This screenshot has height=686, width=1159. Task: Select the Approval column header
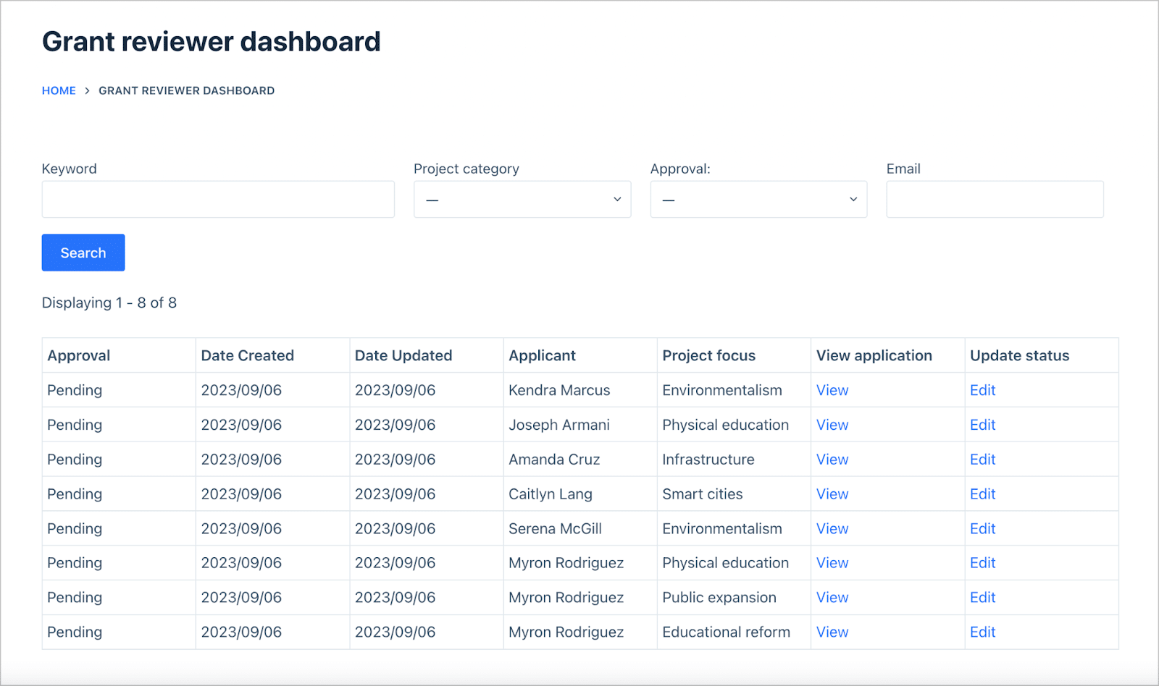[x=79, y=355]
